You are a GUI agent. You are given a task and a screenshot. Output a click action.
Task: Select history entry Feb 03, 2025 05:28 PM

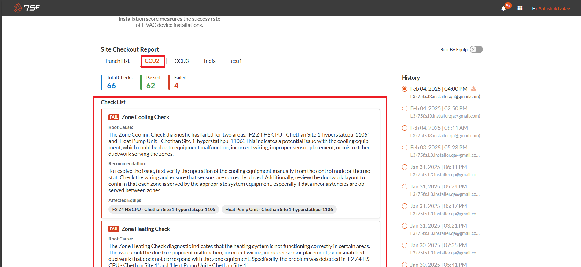[x=405, y=148]
